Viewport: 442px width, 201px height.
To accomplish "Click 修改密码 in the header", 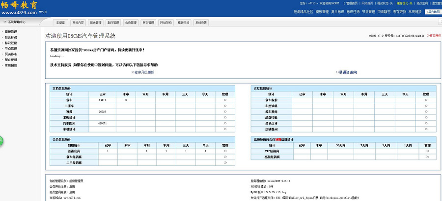I will point(422,3).
